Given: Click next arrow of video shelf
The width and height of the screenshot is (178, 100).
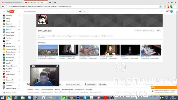Looking at the screenshot, I should [x=162, y=49].
